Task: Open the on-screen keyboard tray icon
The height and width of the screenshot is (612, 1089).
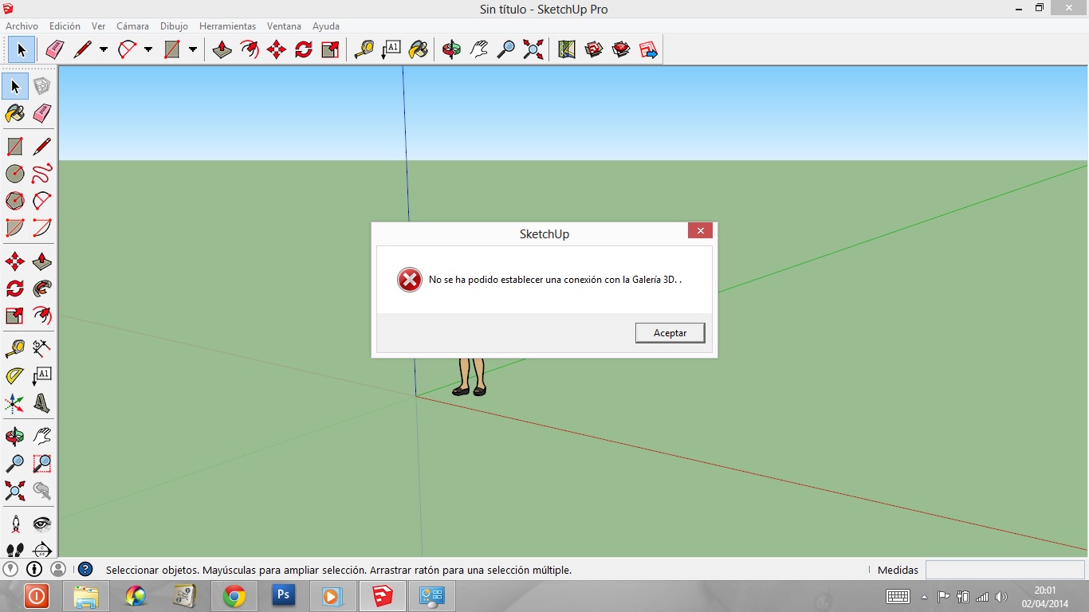Action: click(898, 597)
